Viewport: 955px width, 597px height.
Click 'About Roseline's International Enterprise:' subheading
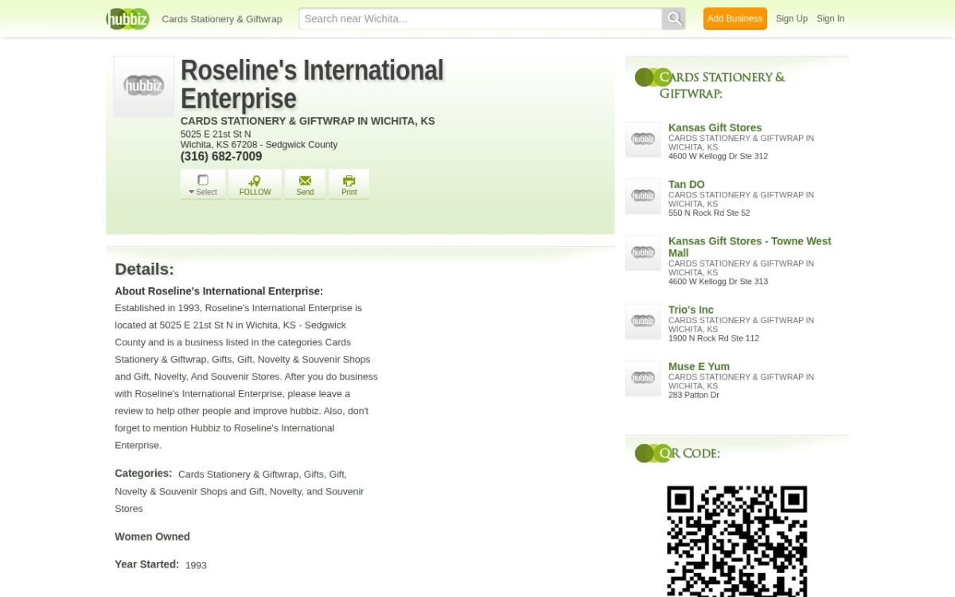tap(219, 291)
